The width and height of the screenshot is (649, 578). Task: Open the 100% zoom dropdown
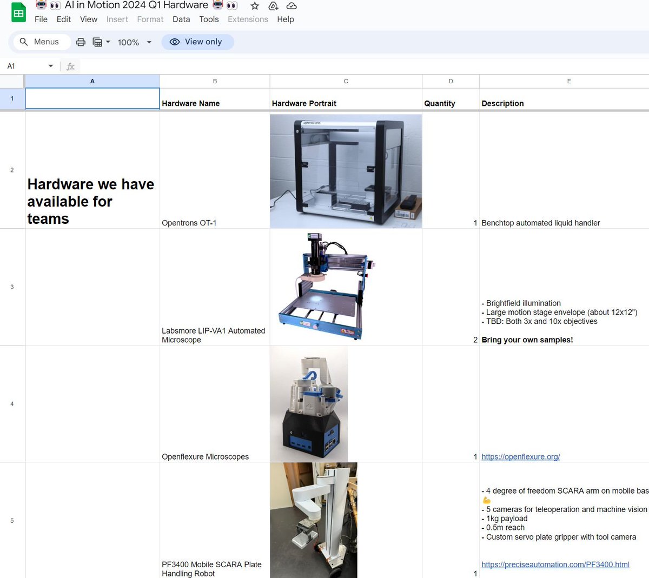[135, 42]
